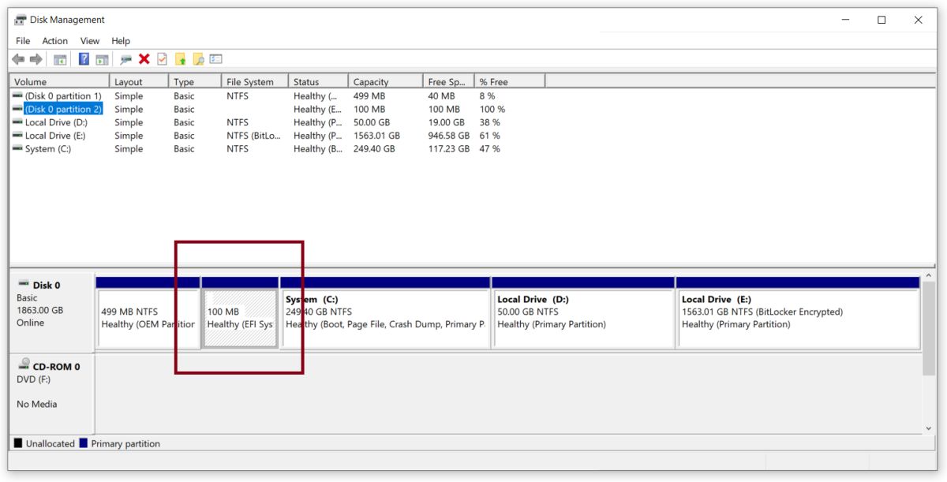This screenshot has width=947, height=482.
Task: Click the Back arrow in the toolbar
Action: pyautogui.click(x=18, y=59)
